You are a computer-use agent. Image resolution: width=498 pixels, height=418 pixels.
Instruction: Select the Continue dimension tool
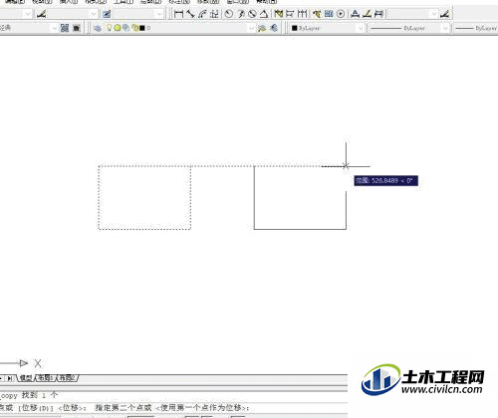click(x=302, y=14)
